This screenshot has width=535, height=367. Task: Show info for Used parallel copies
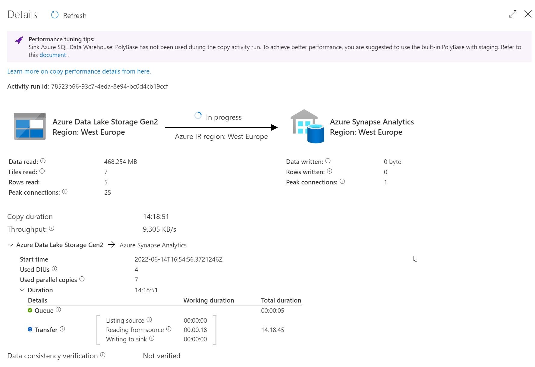[82, 279]
